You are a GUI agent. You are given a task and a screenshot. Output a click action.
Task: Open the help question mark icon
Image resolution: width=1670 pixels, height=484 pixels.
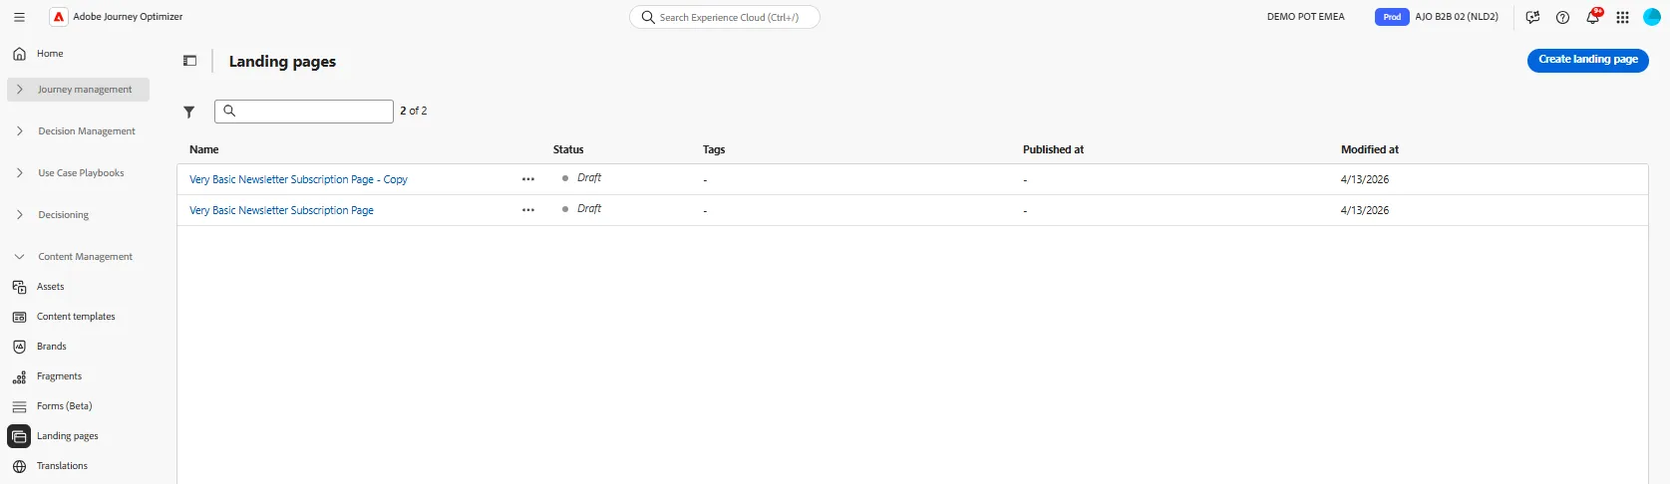[x=1562, y=17]
